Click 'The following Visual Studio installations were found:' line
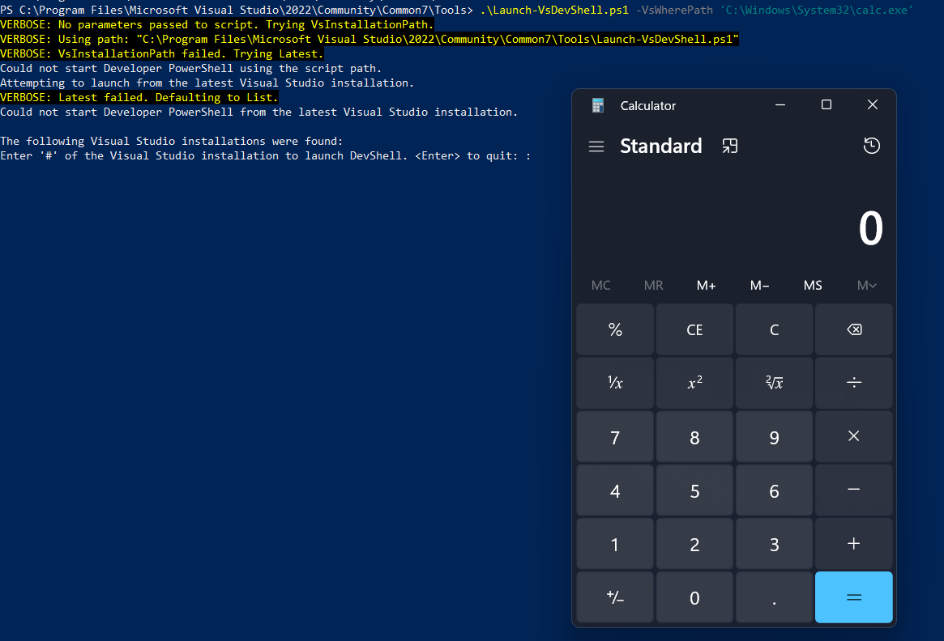The height and width of the screenshot is (641, 944). 171,142
